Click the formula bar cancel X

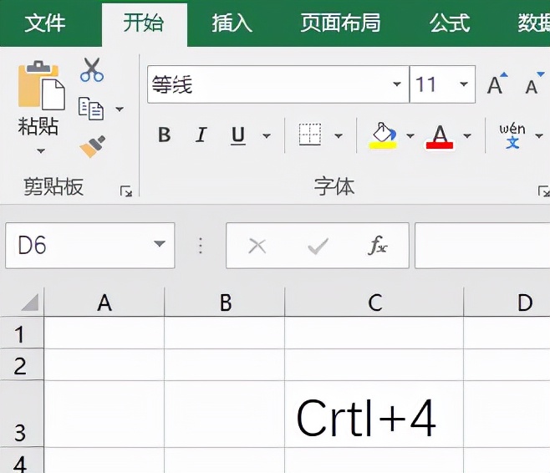(257, 246)
